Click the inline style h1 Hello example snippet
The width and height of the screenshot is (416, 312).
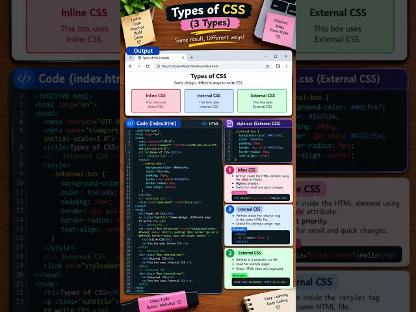(261, 198)
